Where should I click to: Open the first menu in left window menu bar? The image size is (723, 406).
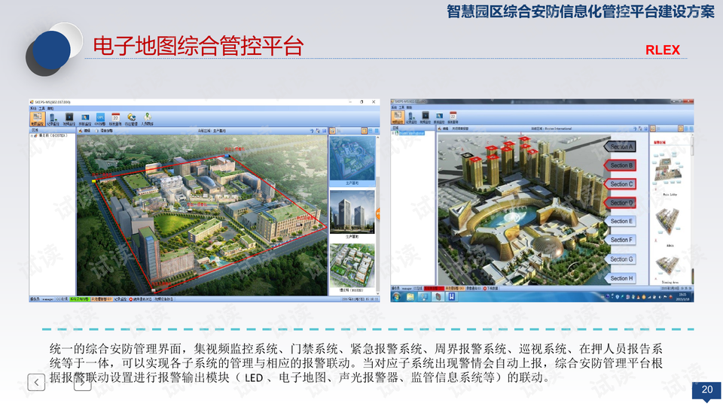[x=32, y=108]
